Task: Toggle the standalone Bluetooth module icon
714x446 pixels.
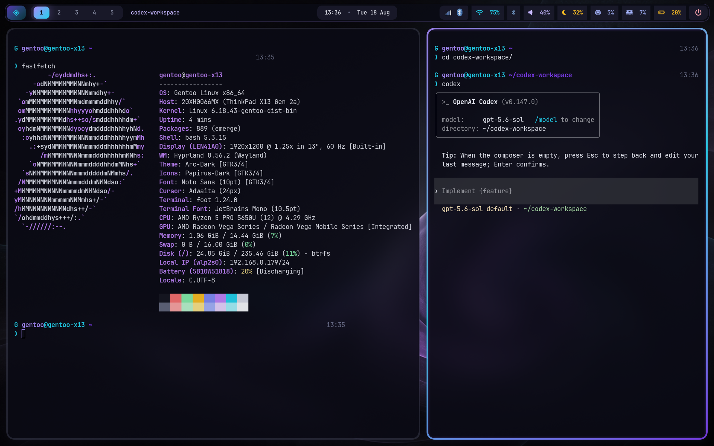Action: tap(514, 13)
